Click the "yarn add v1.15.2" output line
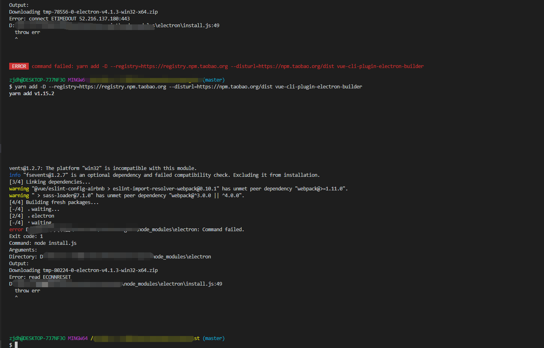544x348 pixels. 32,94
